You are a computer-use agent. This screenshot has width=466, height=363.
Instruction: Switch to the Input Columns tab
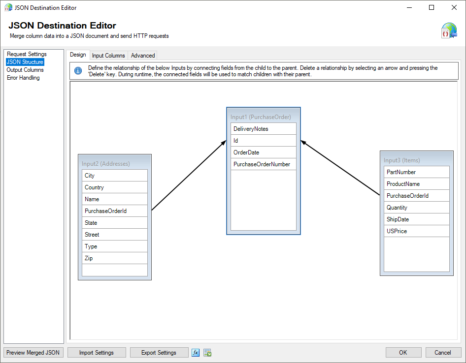point(108,55)
